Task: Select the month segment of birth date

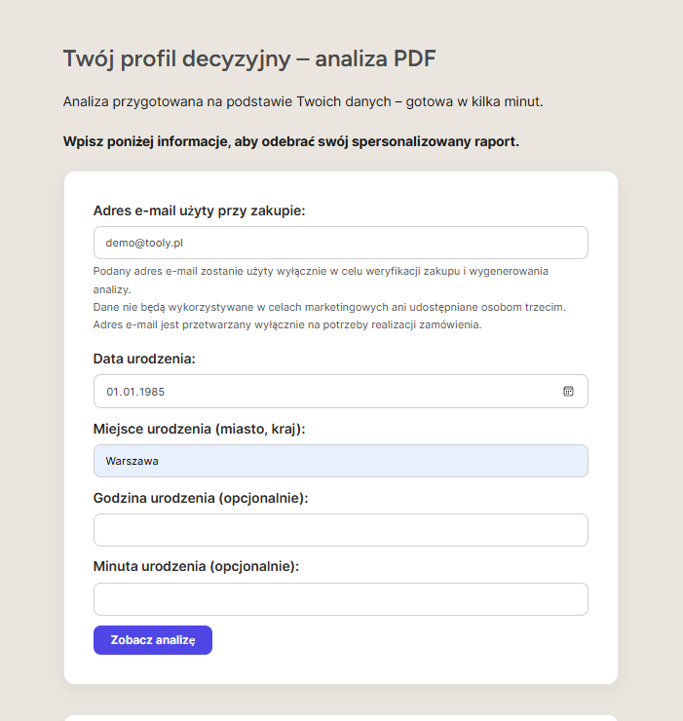Action: point(127,392)
